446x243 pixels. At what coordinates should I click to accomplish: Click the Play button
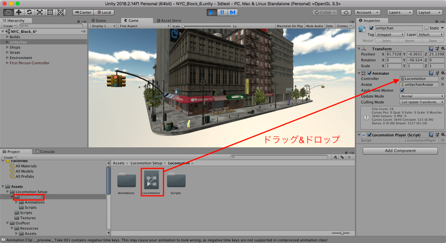tap(212, 12)
